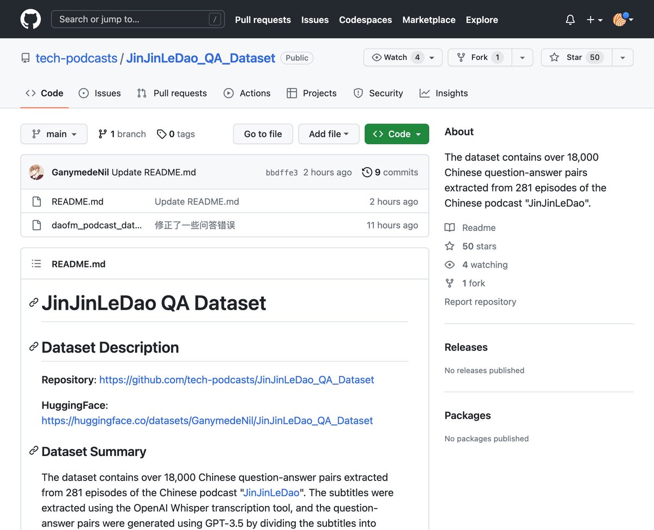Click Report repository link
The width and height of the screenshot is (654, 530).
tap(480, 301)
